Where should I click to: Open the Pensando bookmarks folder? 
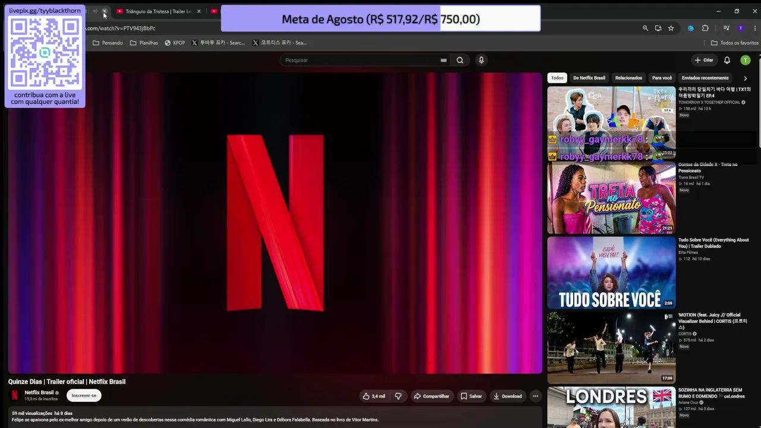pos(108,43)
